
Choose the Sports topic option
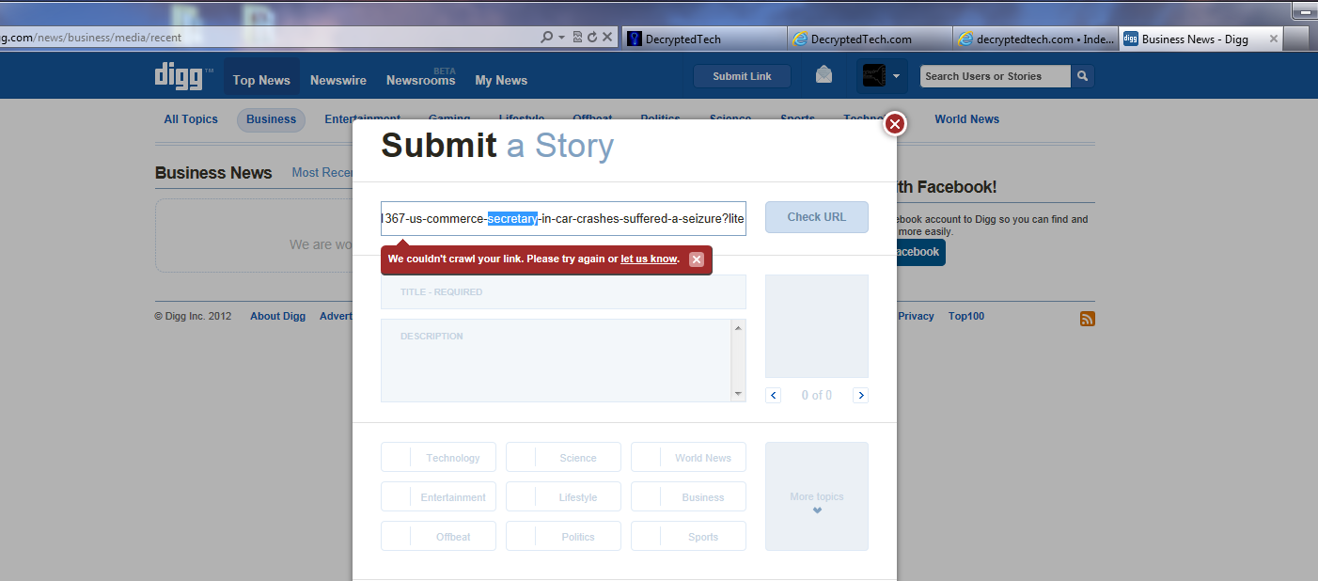click(x=688, y=537)
